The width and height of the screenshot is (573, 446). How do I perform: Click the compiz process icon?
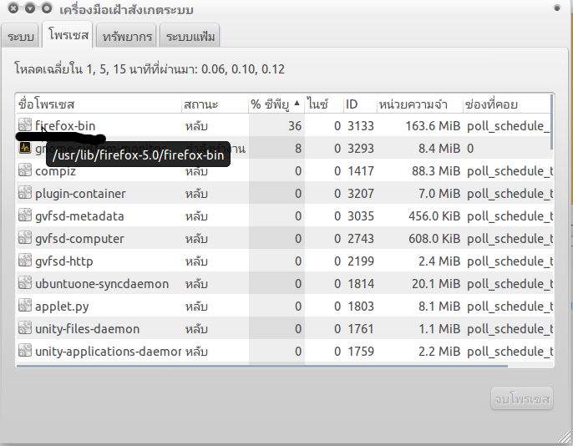click(x=25, y=170)
